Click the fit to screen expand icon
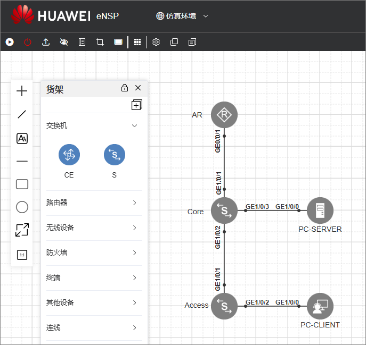Screen dimensions: 366x345 22,230
